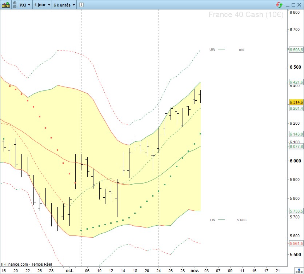The height and width of the screenshot is (274, 304).
Task: Click the 5 561,5 red price label
Action: click(x=296, y=243)
